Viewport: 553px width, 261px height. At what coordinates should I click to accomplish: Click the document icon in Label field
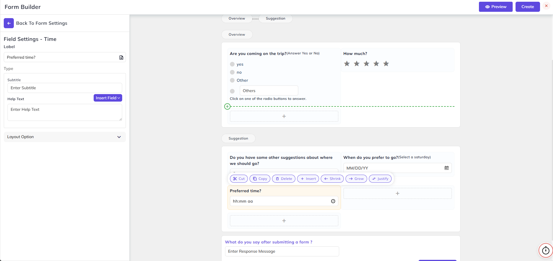pyautogui.click(x=121, y=58)
